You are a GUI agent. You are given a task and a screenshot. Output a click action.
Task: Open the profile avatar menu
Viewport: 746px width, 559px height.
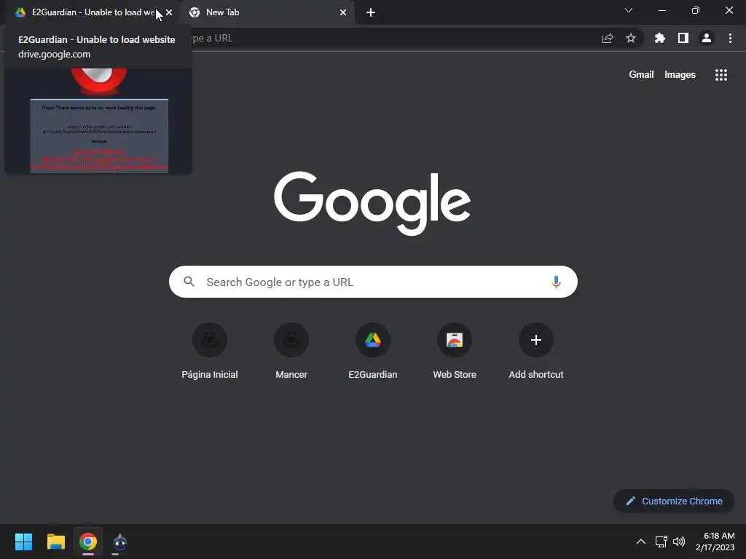tap(707, 38)
